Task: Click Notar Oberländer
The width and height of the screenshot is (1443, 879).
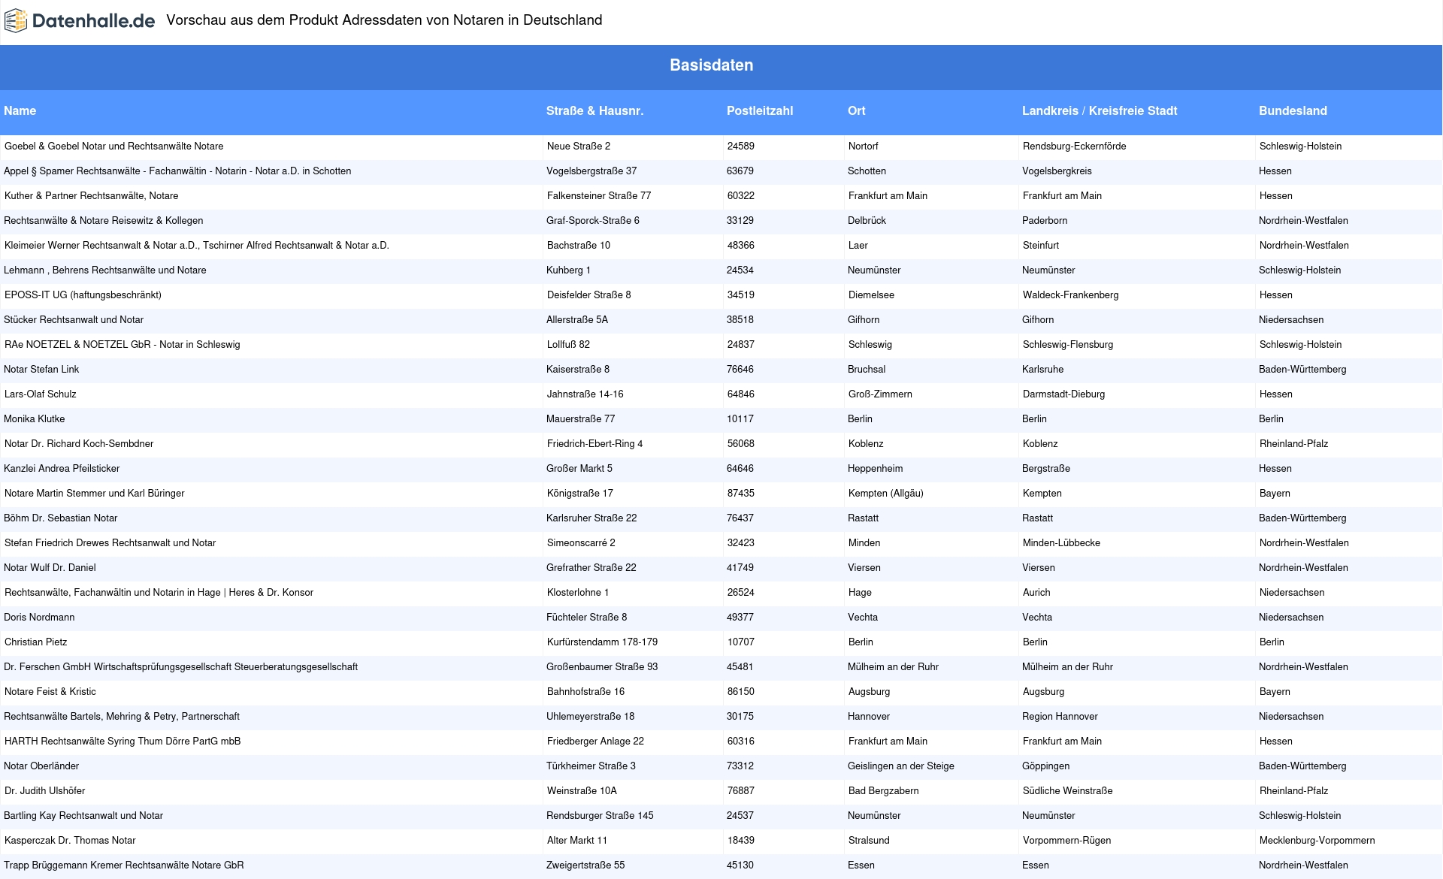Action: pyautogui.click(x=41, y=766)
